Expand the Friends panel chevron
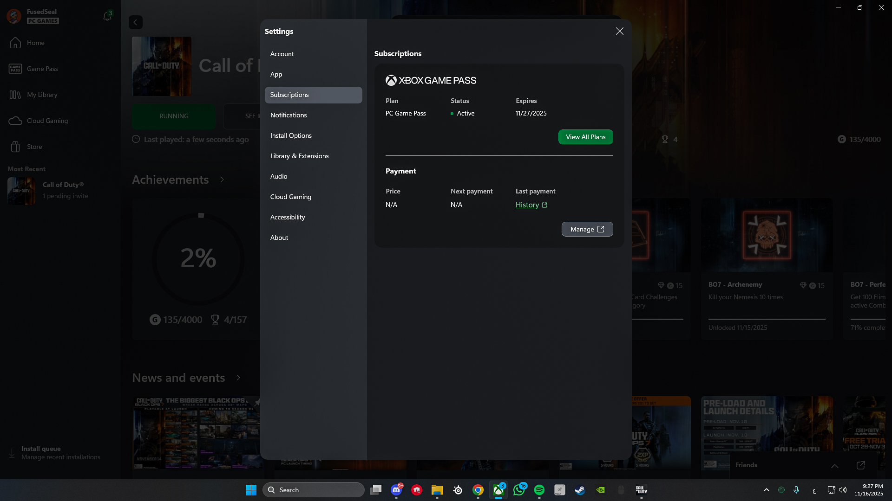This screenshot has width=892, height=501. tap(835, 465)
